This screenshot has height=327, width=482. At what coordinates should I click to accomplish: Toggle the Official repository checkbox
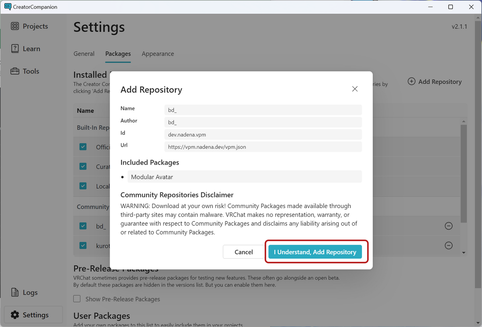coord(83,147)
